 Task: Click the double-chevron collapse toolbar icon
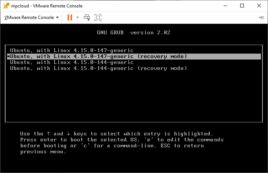point(262,17)
